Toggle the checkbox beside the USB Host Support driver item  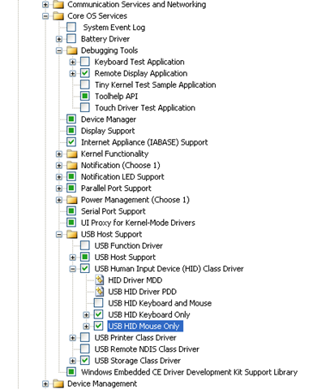(x=85, y=257)
